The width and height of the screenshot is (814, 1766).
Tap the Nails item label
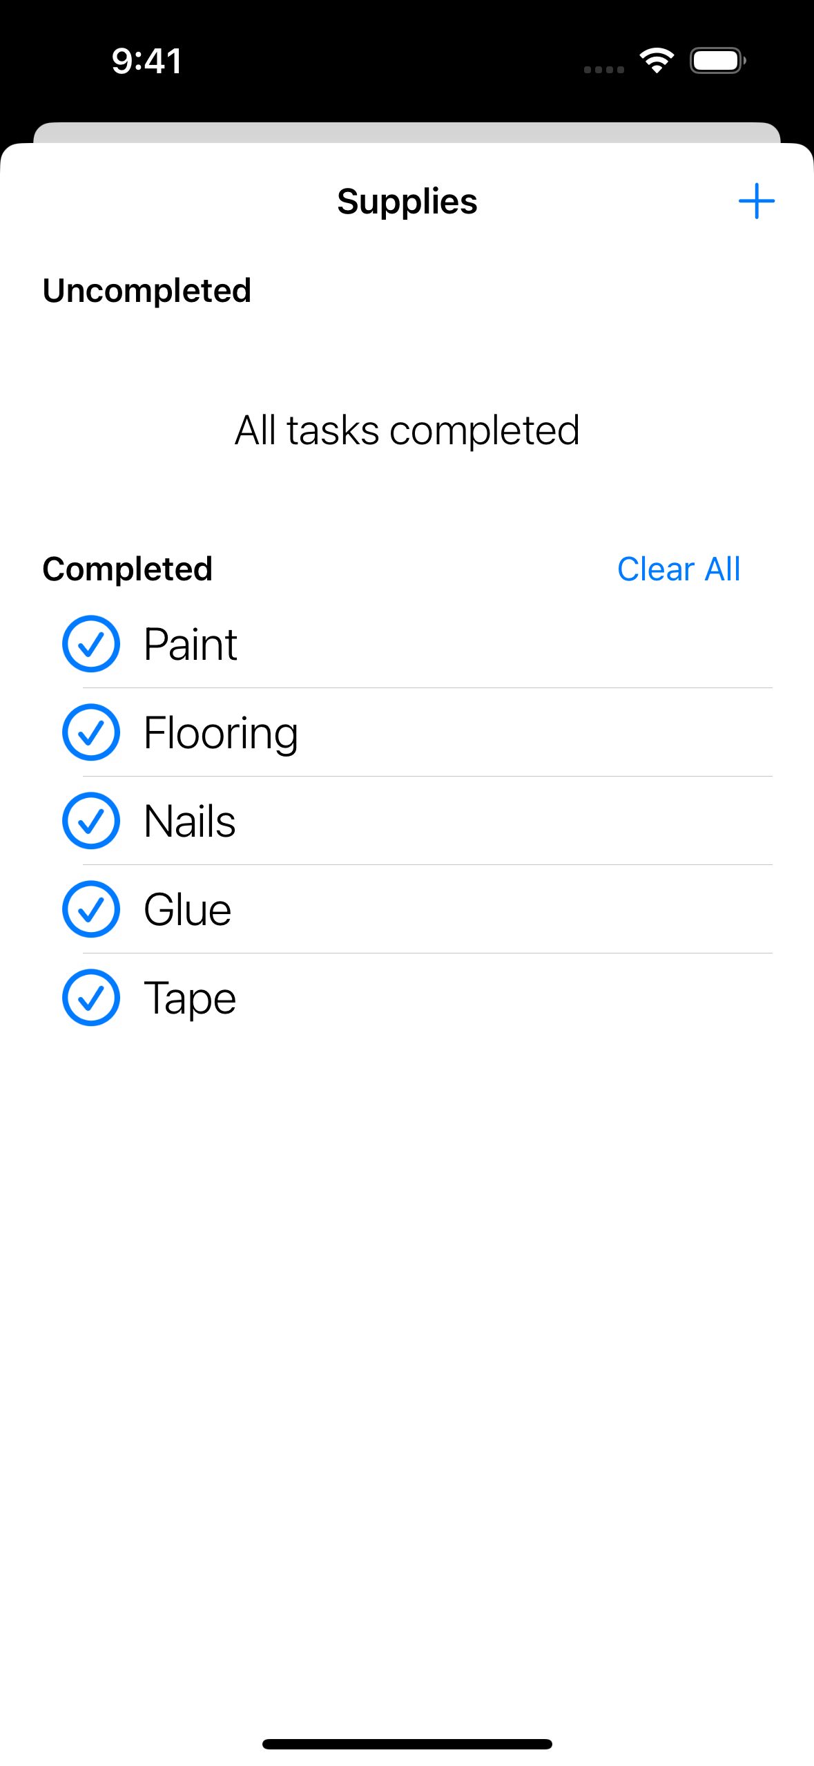tap(190, 821)
